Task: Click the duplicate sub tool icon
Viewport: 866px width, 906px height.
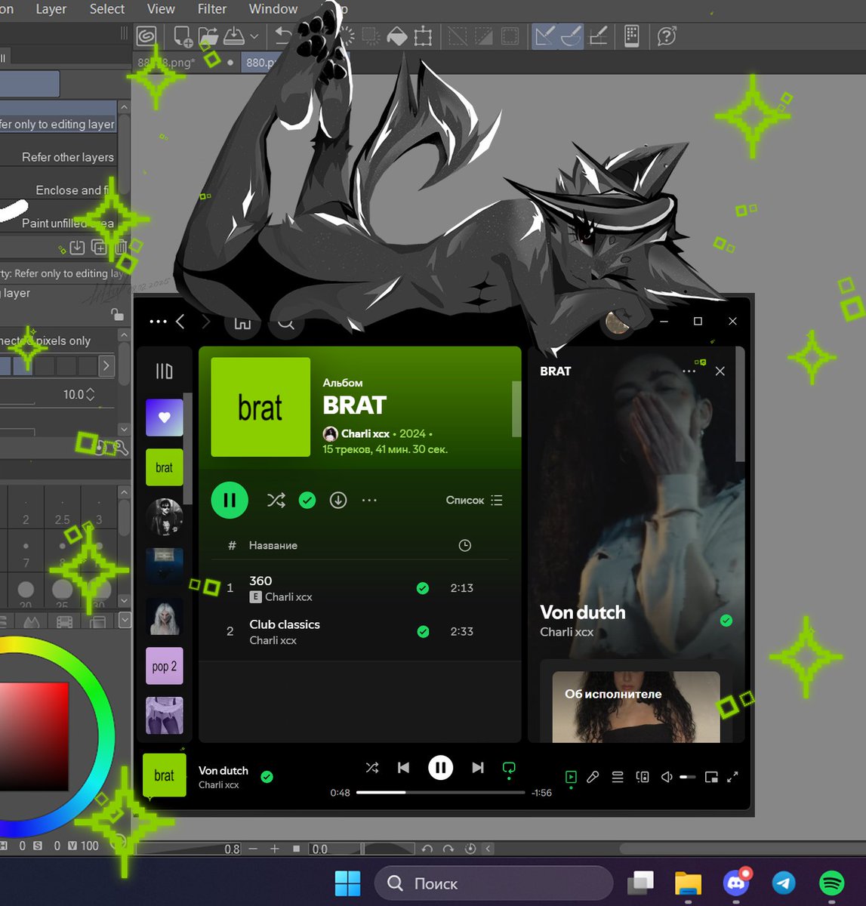Action: [99, 247]
